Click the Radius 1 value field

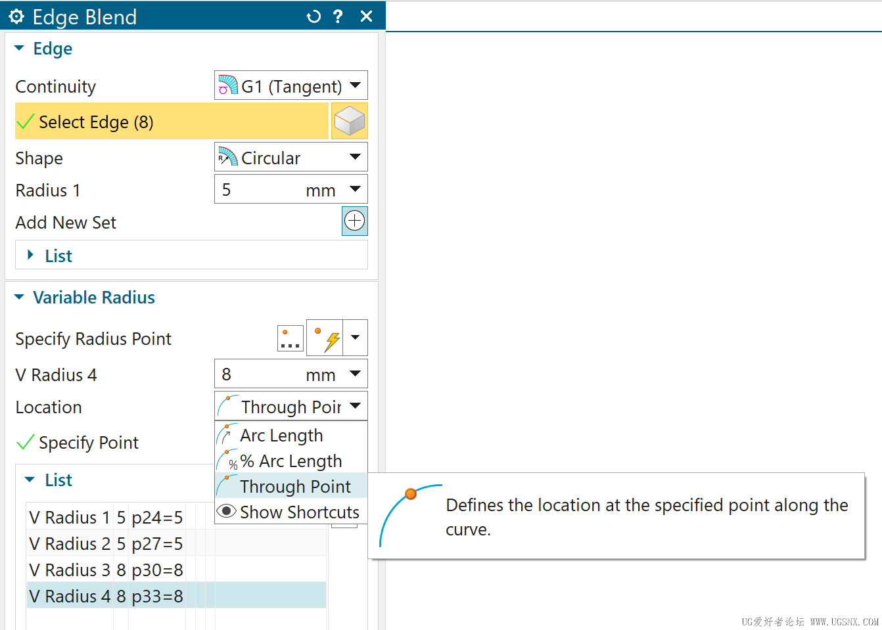pos(261,190)
